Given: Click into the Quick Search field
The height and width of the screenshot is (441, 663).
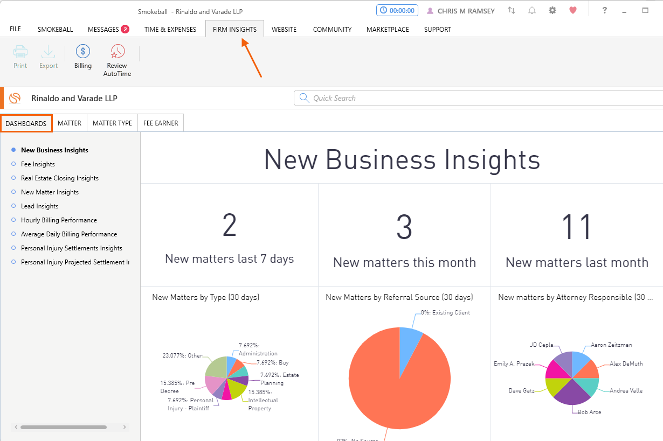Looking at the screenshot, I should click(478, 98).
